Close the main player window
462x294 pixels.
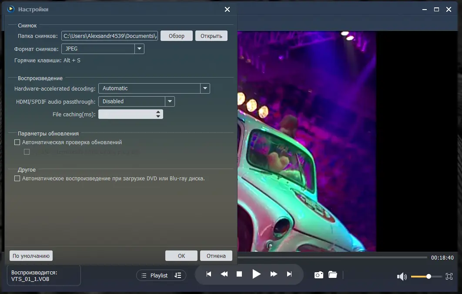click(449, 10)
